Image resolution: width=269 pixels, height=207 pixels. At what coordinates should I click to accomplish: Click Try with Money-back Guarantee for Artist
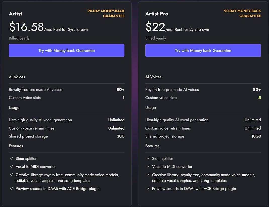(67, 50)
